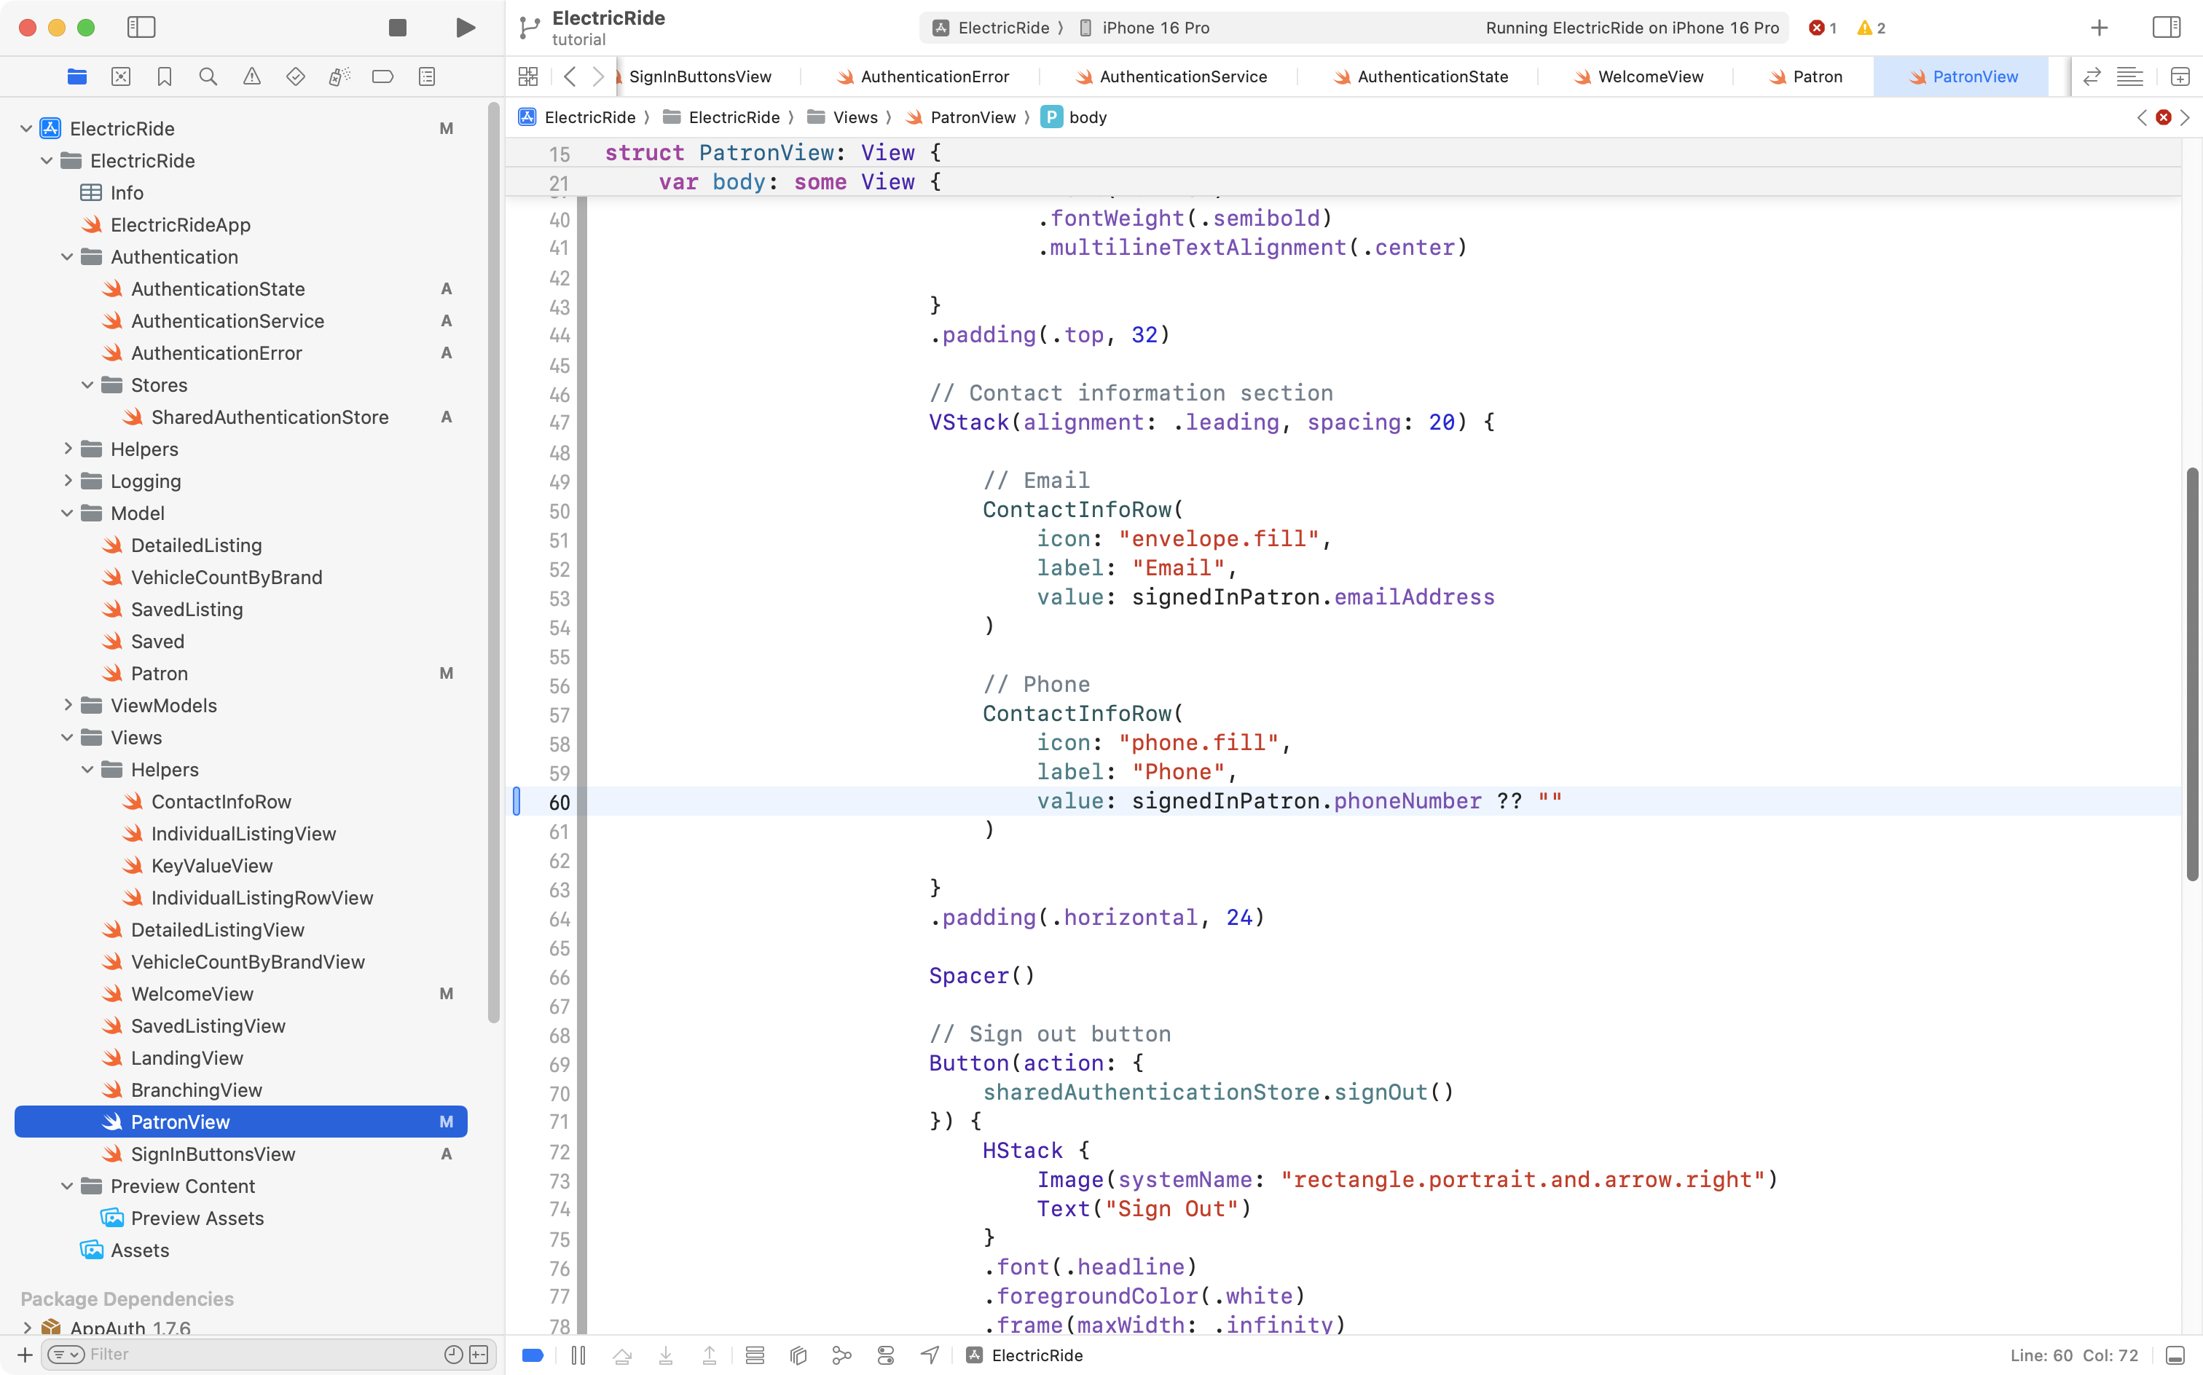Image resolution: width=2203 pixels, height=1375 pixels.
Task: Switch to the AuthenticationService tab
Action: (x=1182, y=76)
